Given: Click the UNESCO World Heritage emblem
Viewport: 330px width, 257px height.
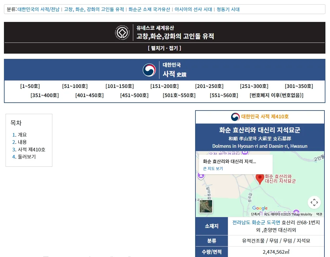Looking at the screenshot, I should pos(123,33).
